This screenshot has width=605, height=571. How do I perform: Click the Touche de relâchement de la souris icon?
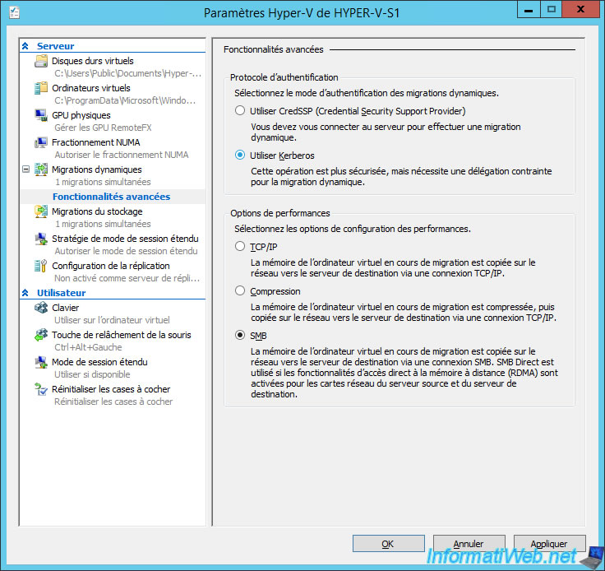(41, 335)
